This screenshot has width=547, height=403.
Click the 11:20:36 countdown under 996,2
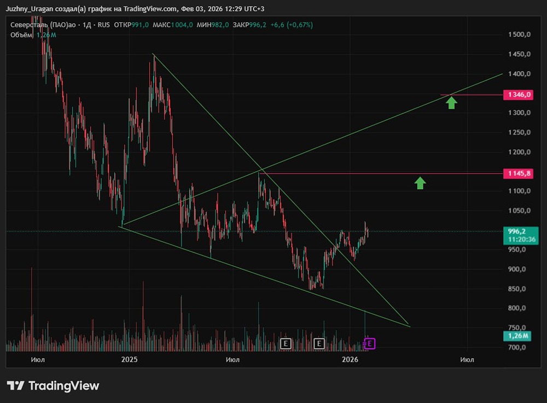pos(521,240)
